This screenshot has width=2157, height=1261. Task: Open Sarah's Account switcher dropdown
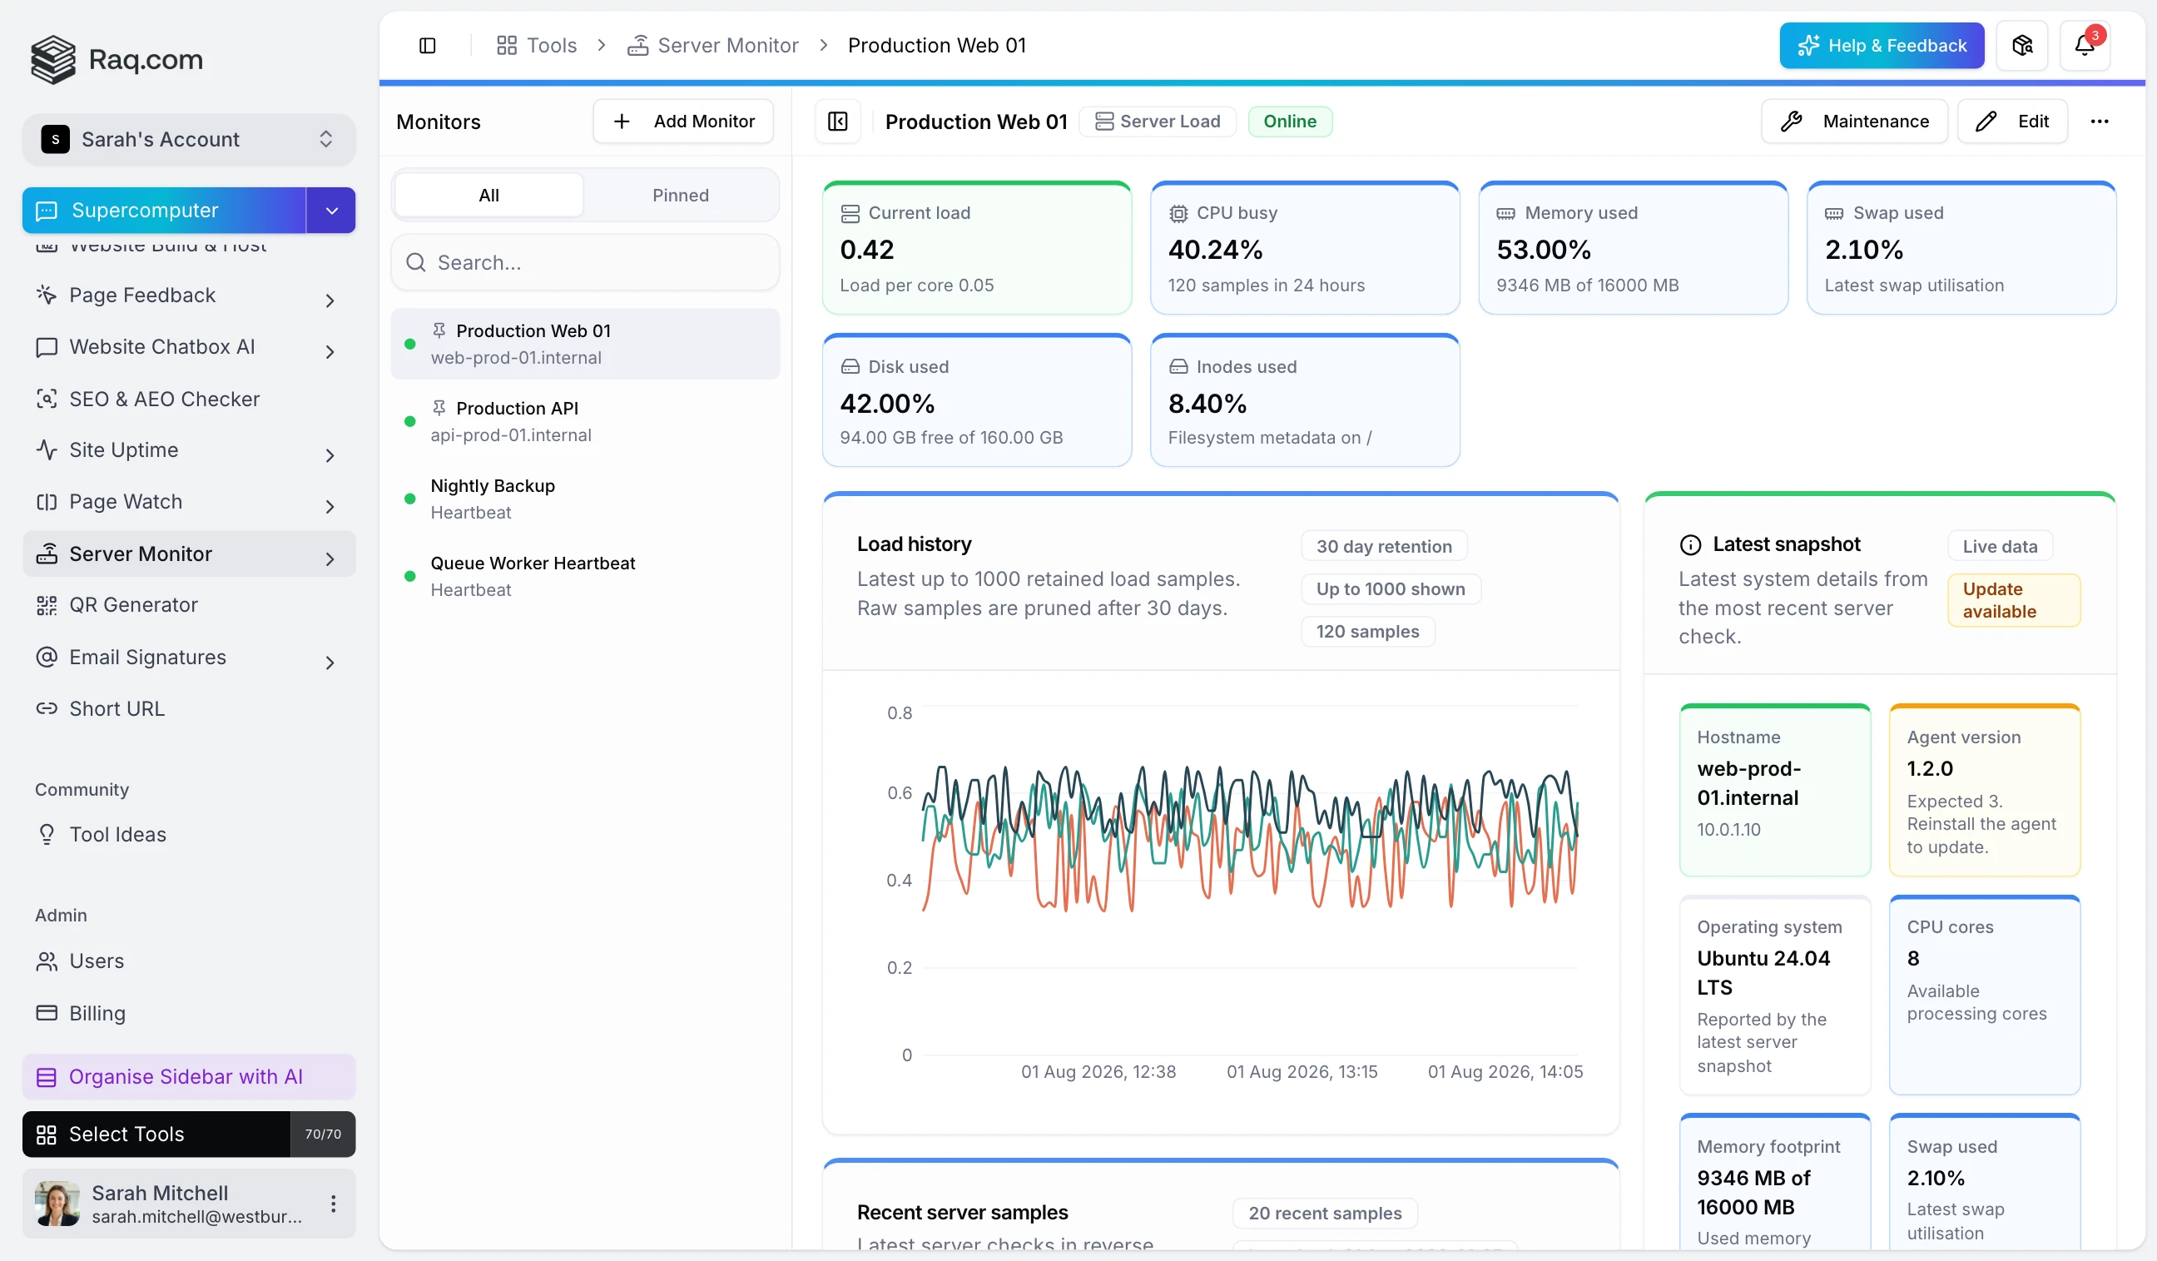point(188,140)
